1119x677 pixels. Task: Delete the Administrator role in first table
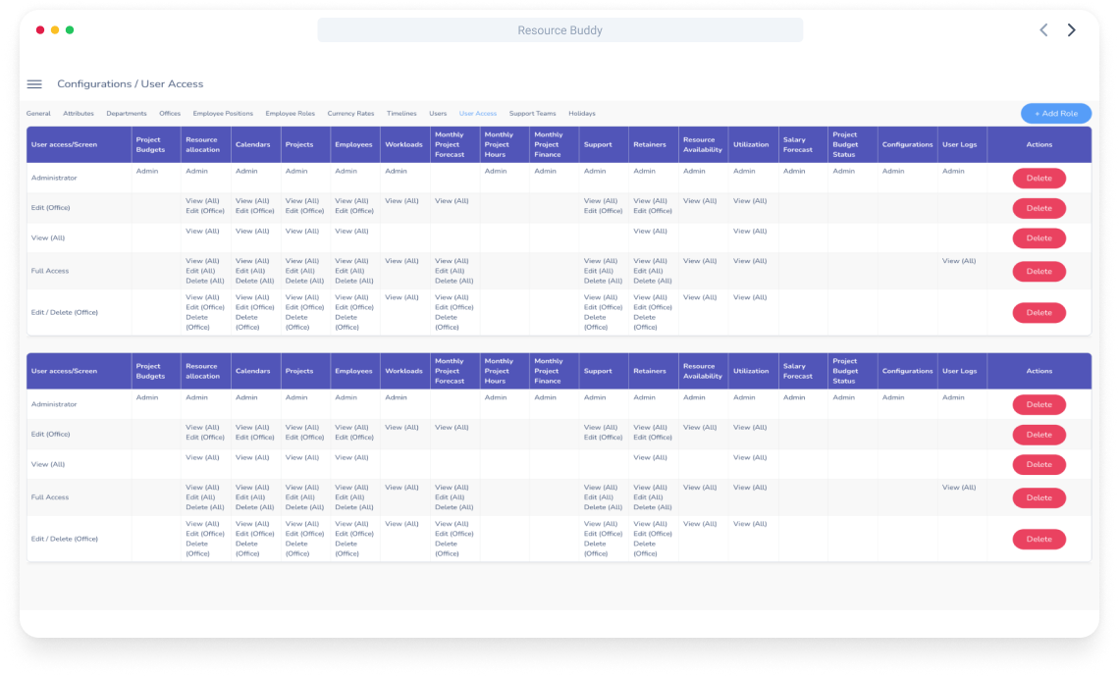[1039, 179]
